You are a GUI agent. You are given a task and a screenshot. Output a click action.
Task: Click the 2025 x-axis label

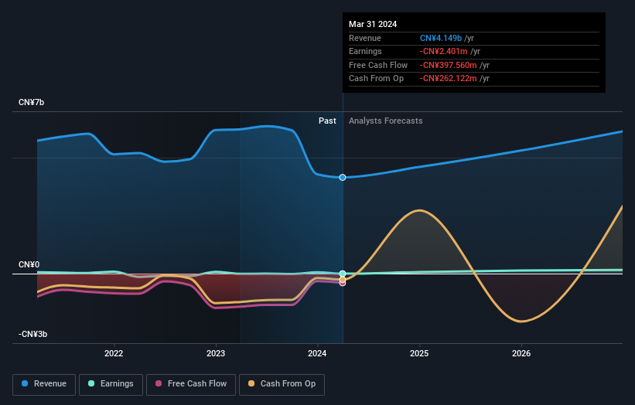pos(419,353)
